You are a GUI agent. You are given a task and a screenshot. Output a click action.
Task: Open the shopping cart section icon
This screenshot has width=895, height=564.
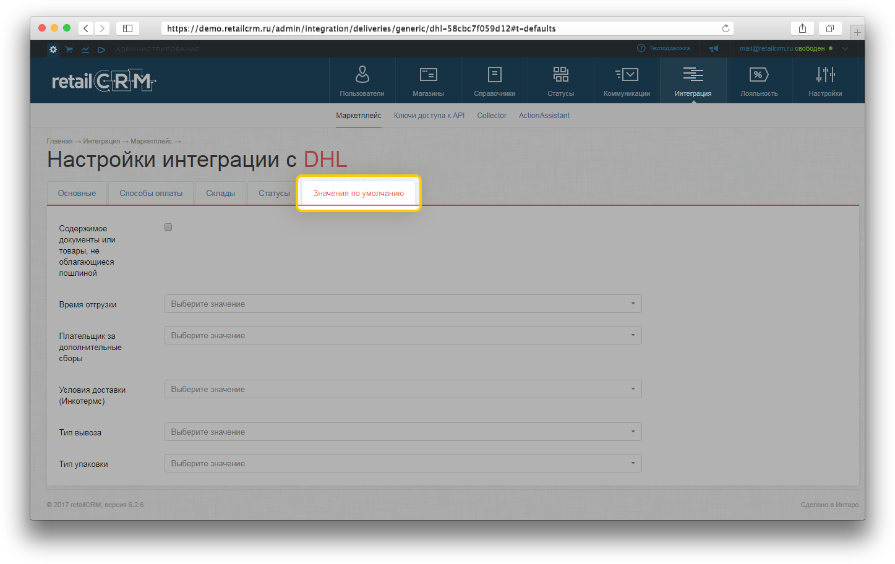[x=69, y=49]
